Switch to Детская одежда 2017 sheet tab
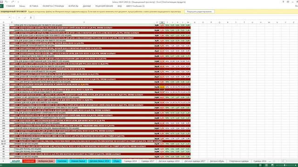The image size is (298, 167). pos(195,161)
